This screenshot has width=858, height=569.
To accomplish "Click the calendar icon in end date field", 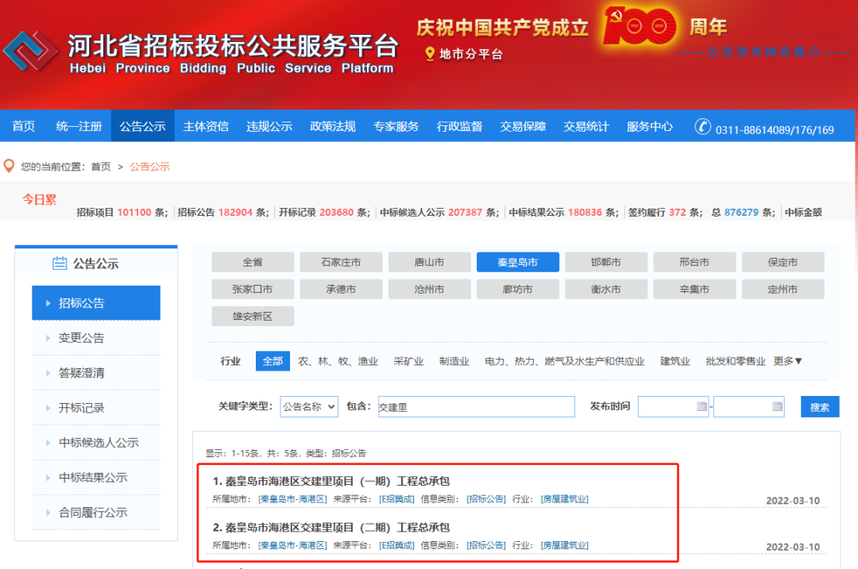I will (x=777, y=406).
